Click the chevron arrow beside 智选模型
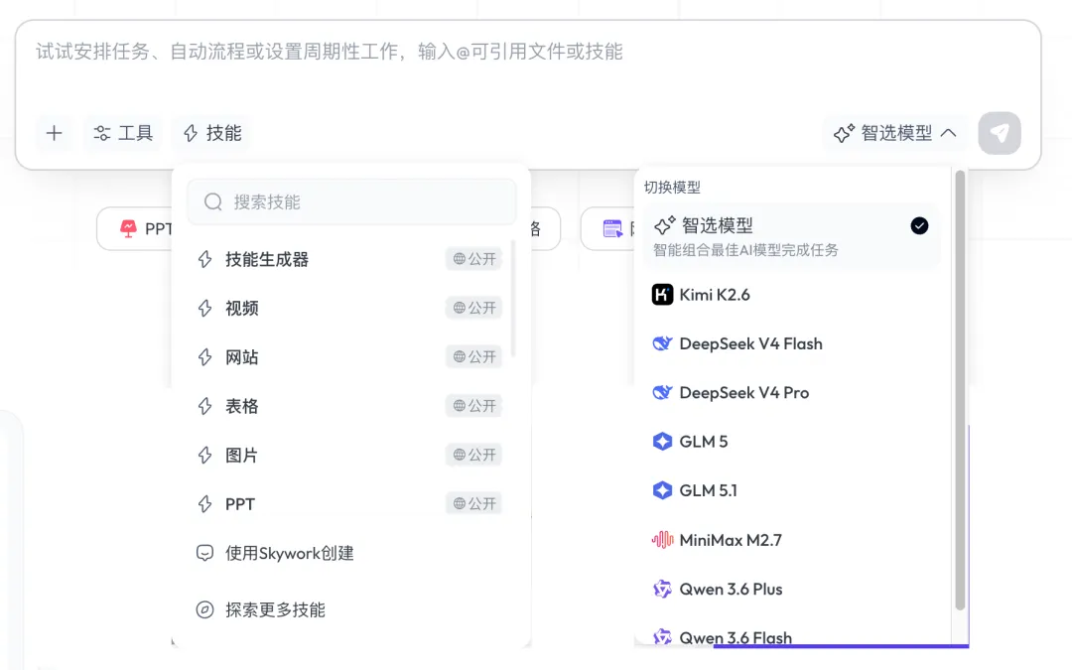1072x670 pixels. coord(948,133)
